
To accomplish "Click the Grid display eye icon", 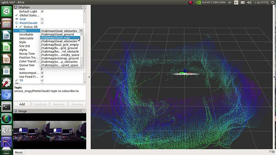I will click(x=17, y=19).
